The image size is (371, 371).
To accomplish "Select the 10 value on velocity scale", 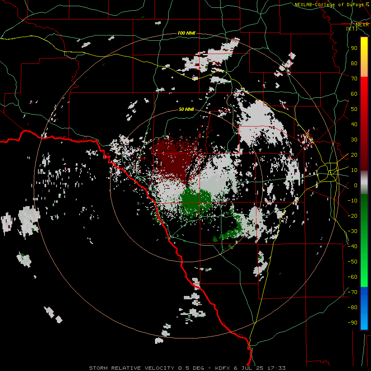I will pyautogui.click(x=354, y=170).
